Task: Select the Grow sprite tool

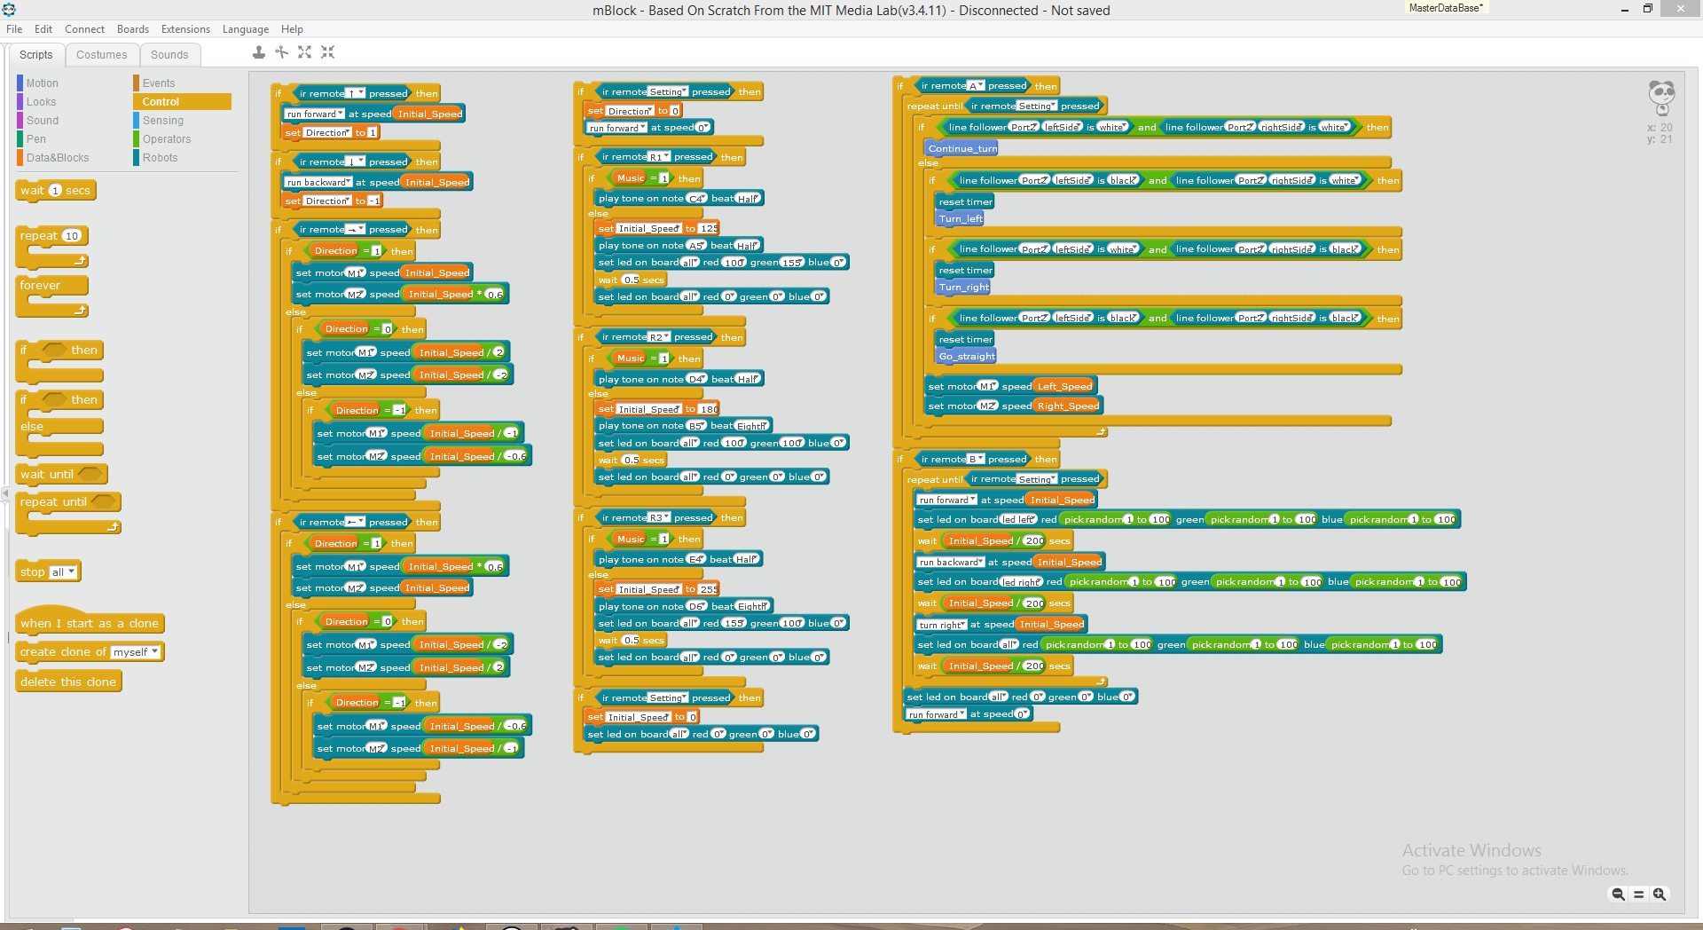Action: (x=304, y=52)
